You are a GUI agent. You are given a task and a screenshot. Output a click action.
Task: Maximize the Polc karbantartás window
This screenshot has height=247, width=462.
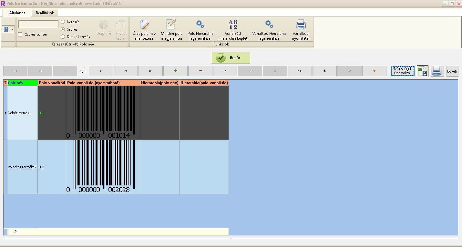pos(452,4)
